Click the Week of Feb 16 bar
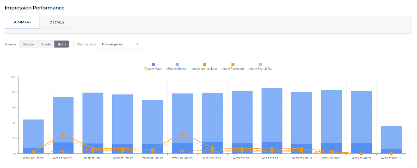Image resolution: width=417 pixels, height=168 pixels. pos(272,115)
